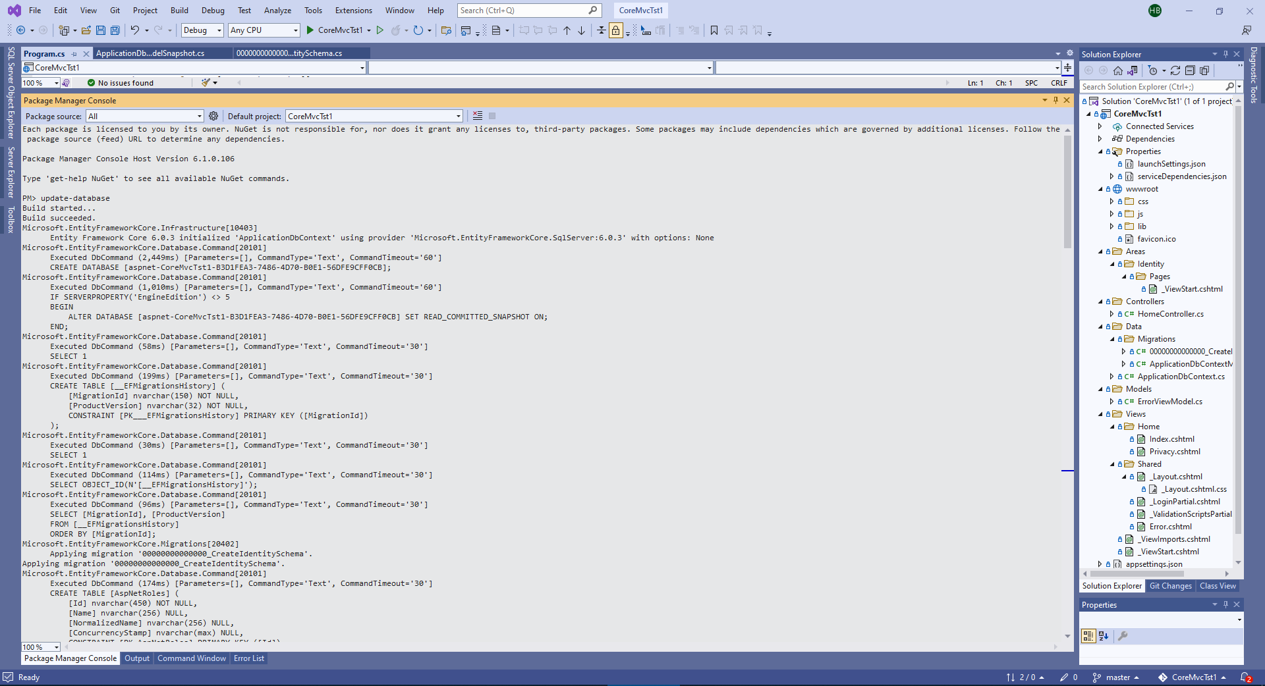The image size is (1265, 686).
Task: Open Package Manager settings gear
Action: [213, 116]
